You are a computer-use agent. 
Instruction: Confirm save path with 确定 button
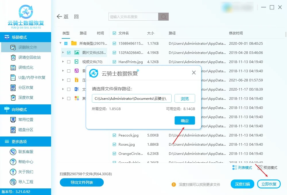185,121
